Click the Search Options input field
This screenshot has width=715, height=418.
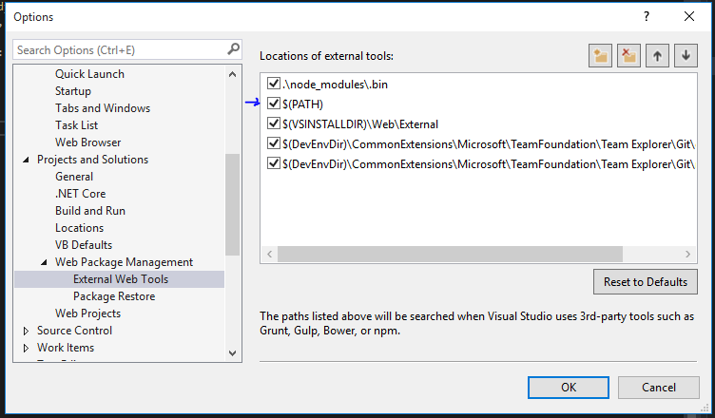[121, 49]
